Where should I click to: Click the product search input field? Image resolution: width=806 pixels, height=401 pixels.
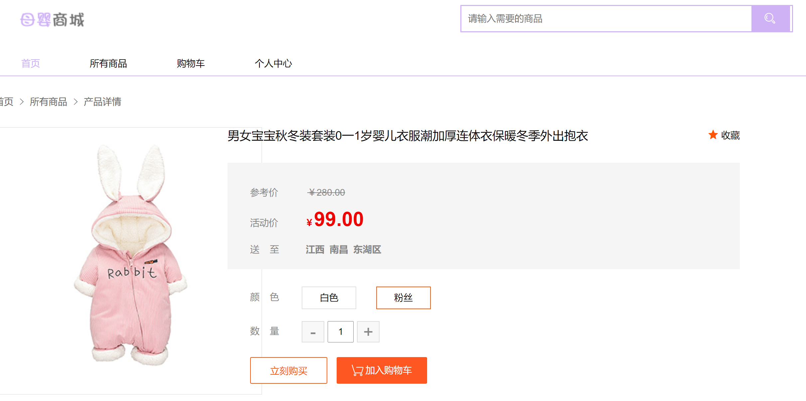pyautogui.click(x=605, y=19)
